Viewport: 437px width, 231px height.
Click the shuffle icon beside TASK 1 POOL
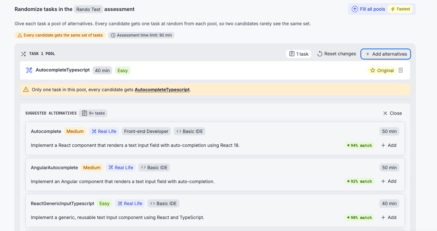pos(23,54)
